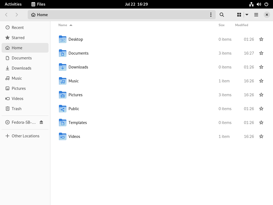Open the hamburger main menu

tap(256, 15)
